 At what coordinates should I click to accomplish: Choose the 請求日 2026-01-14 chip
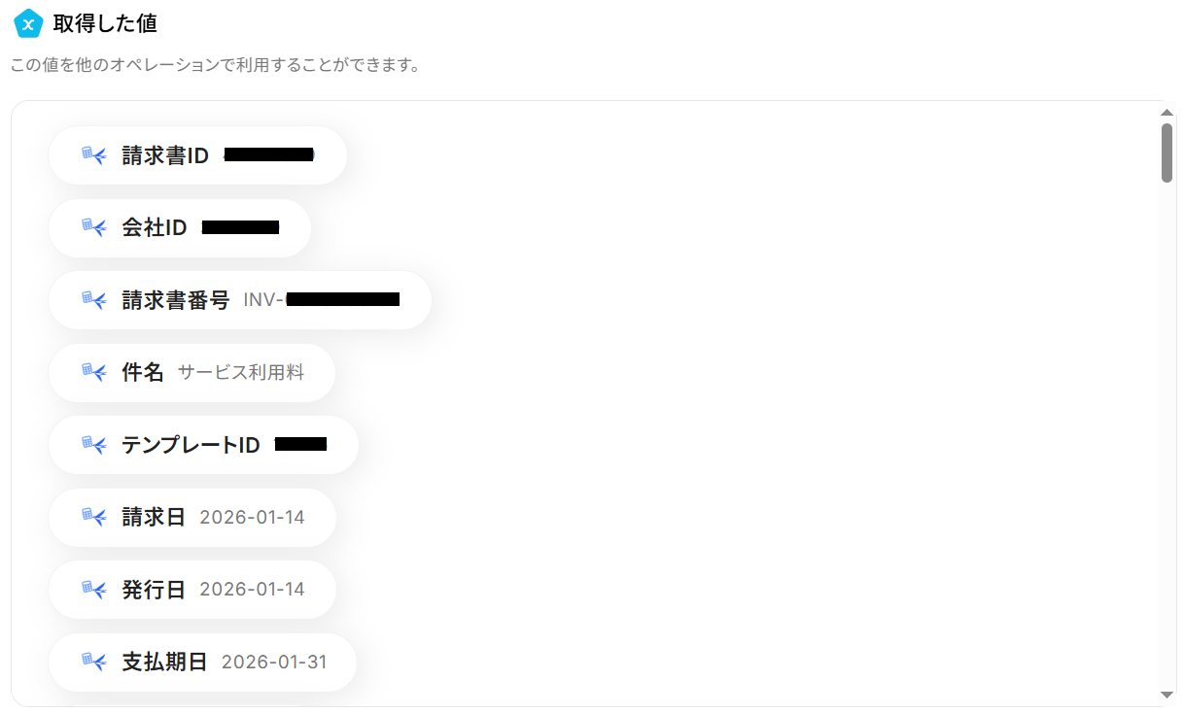pos(192,517)
